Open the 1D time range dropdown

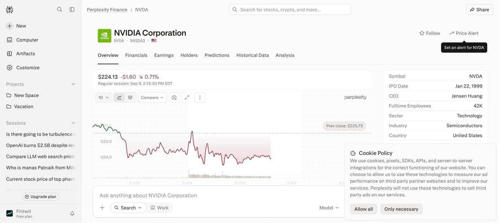(103, 97)
